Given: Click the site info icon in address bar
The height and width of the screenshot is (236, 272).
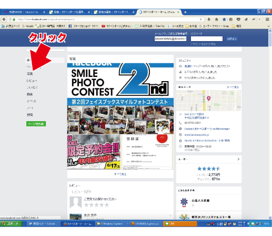Looking at the screenshot, I should [10, 19].
